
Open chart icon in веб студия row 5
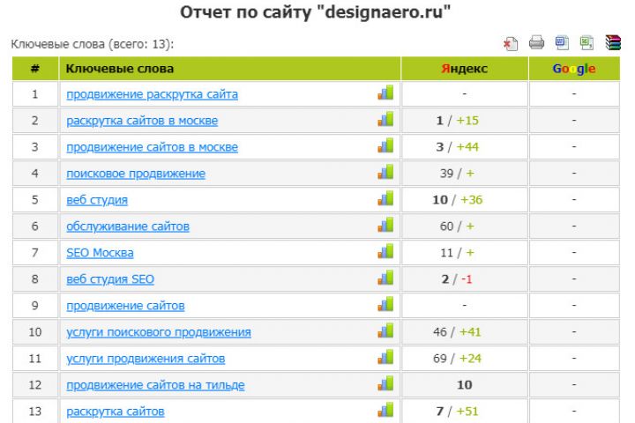point(385,198)
